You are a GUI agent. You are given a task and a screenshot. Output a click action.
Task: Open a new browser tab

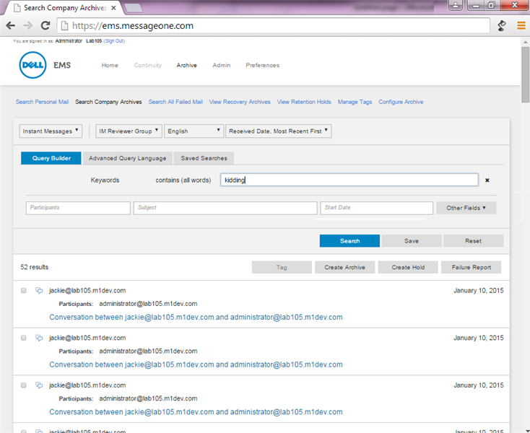[134, 8]
